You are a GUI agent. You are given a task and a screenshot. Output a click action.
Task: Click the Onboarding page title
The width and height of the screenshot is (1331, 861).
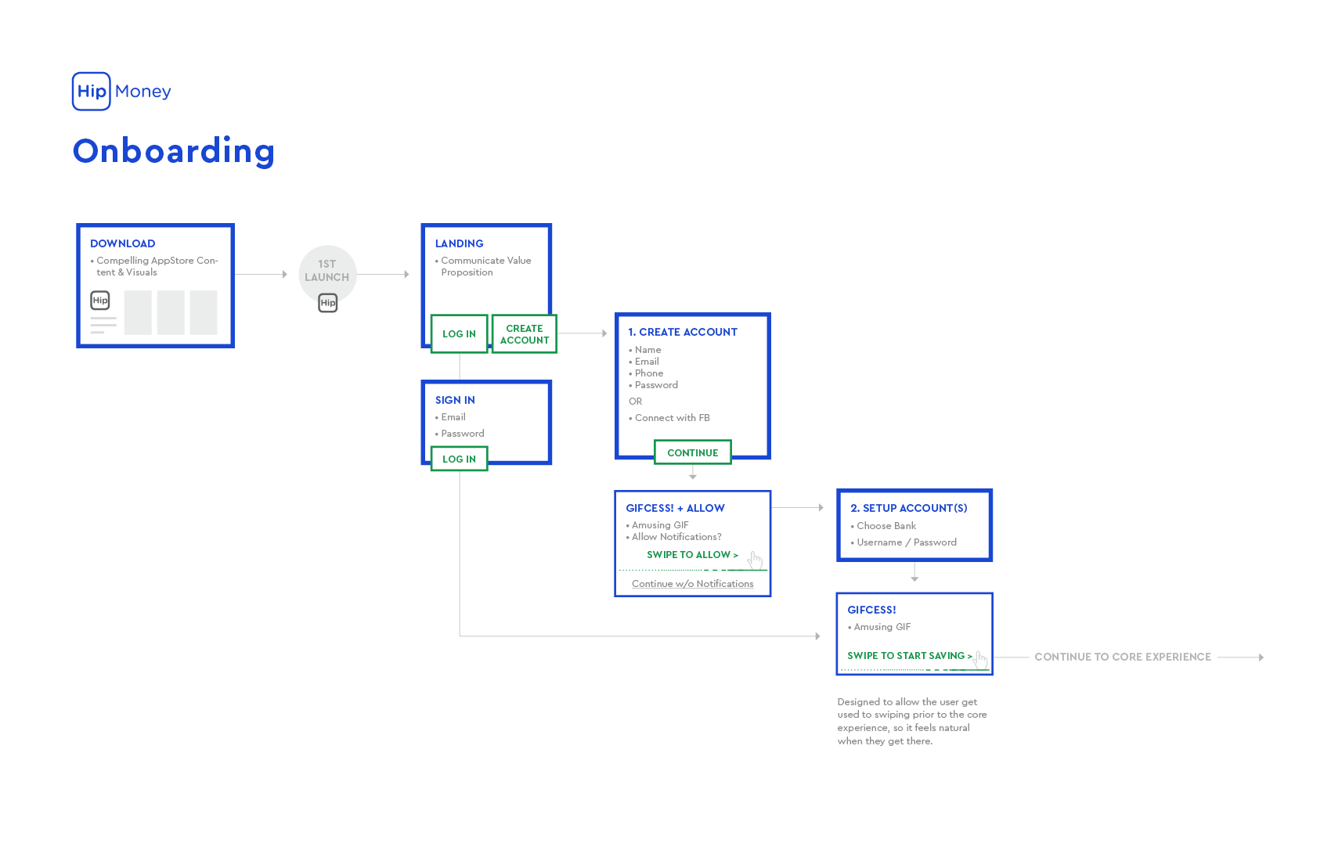pyautogui.click(x=174, y=151)
